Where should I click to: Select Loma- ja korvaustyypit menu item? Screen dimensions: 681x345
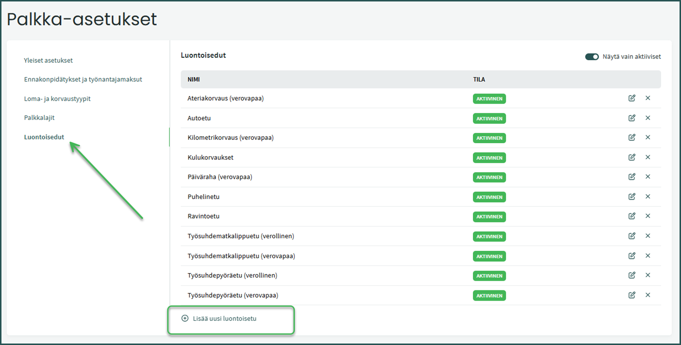coord(57,99)
